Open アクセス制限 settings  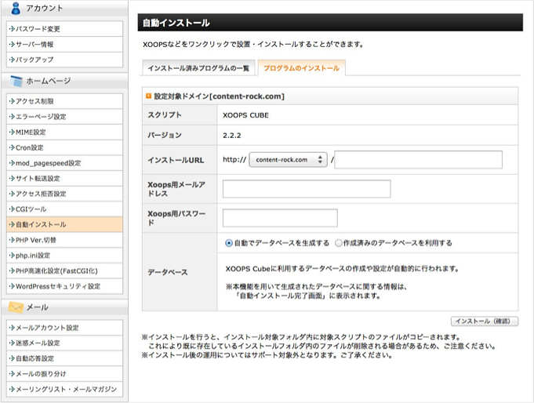tap(65, 101)
